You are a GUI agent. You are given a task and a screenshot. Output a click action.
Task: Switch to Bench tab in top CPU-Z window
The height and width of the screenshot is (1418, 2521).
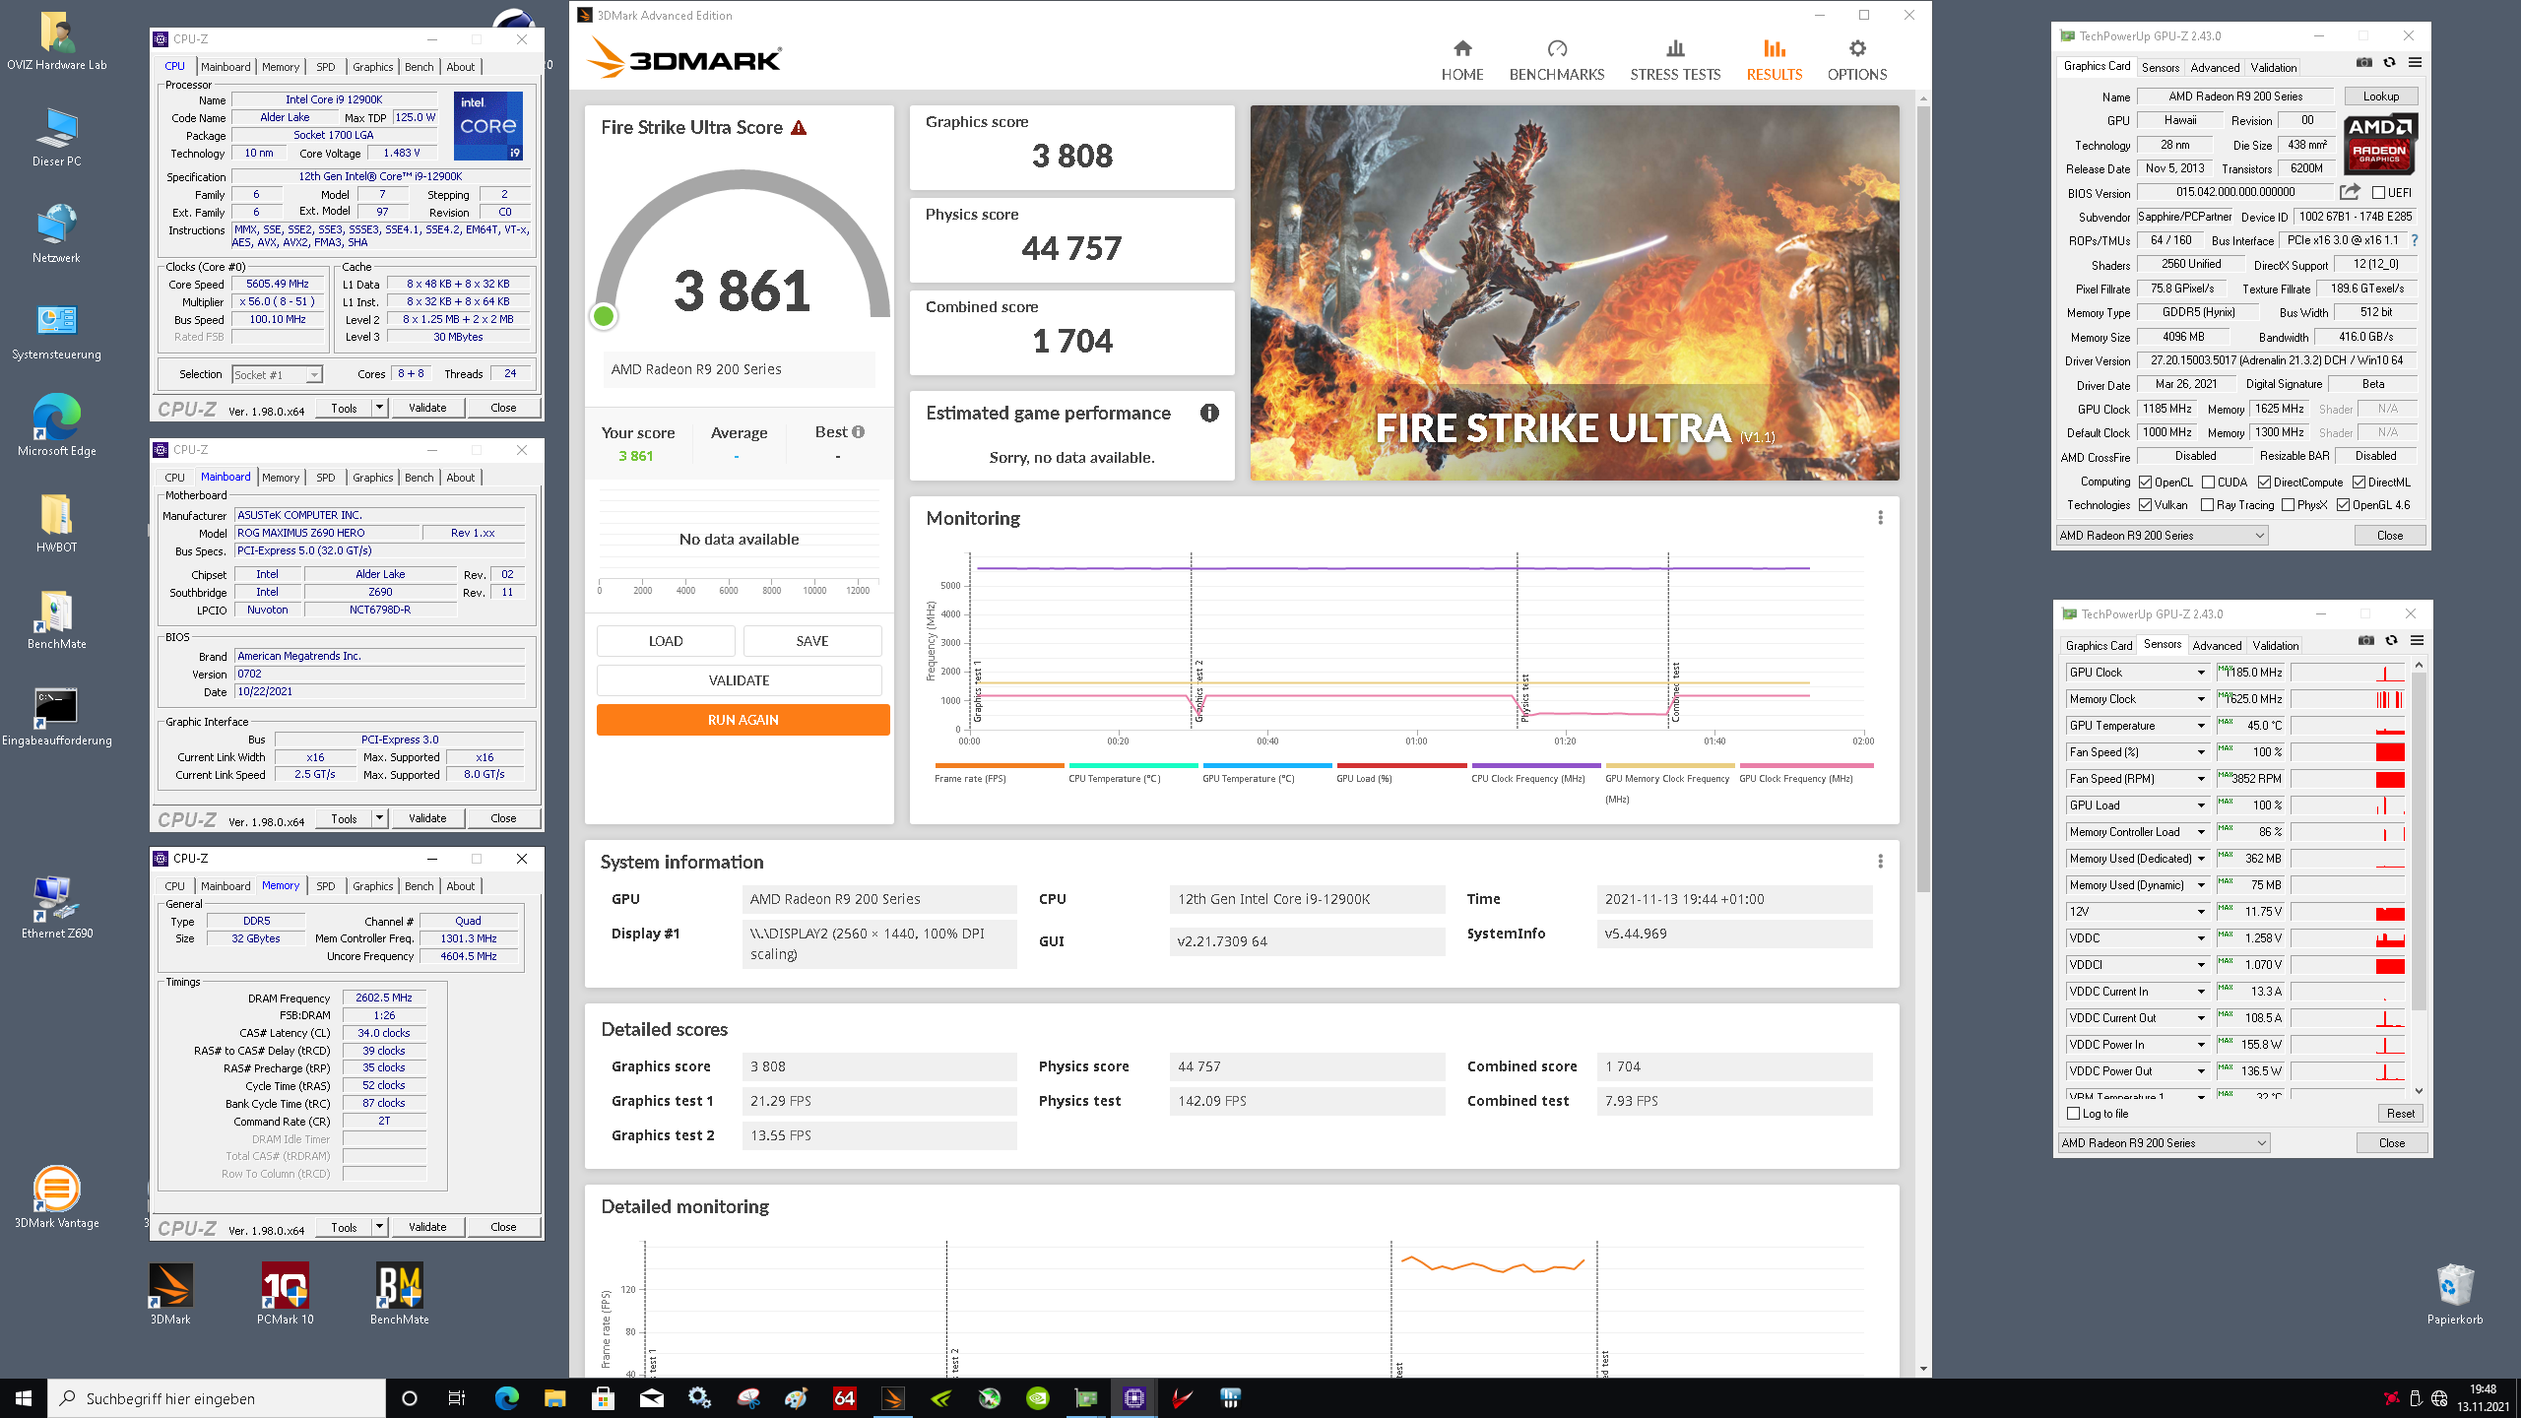pyautogui.click(x=419, y=67)
